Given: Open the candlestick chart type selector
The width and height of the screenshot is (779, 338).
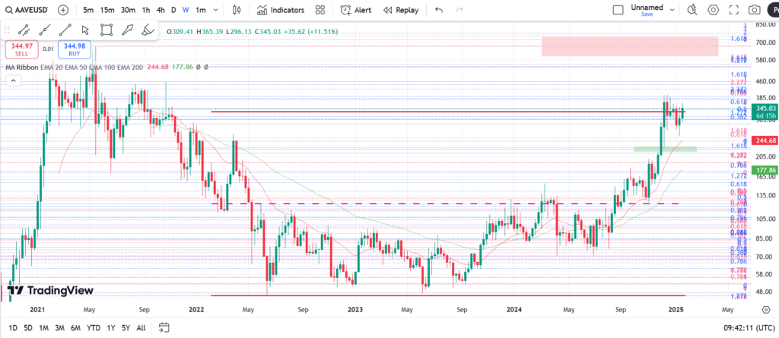Looking at the screenshot, I should (x=237, y=10).
